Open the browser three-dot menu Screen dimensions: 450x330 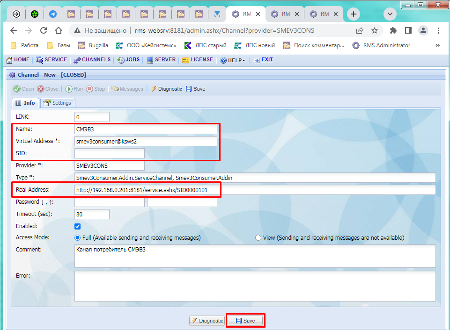(x=438, y=30)
